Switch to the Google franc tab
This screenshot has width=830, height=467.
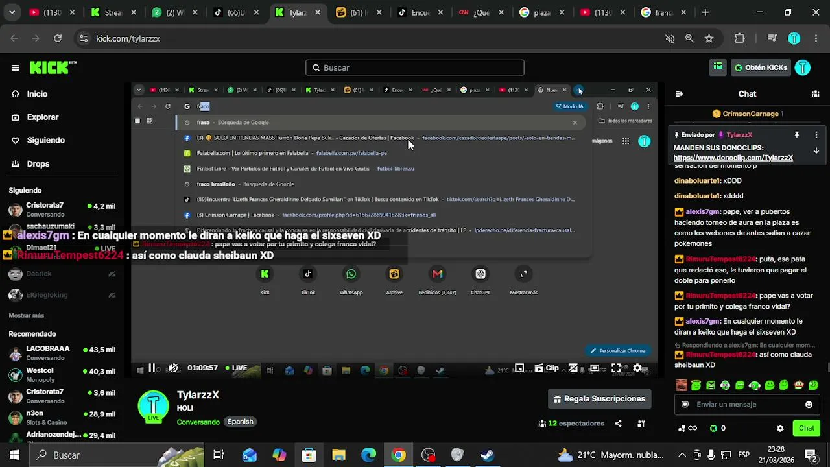point(664,12)
